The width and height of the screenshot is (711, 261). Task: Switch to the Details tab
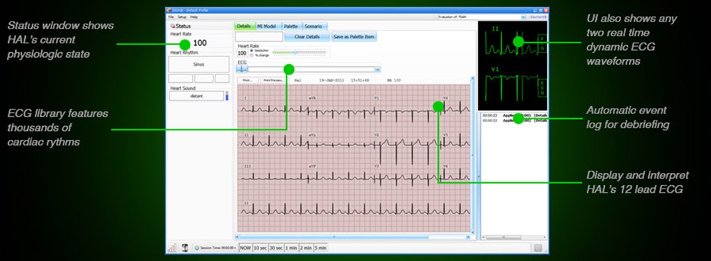[x=244, y=26]
